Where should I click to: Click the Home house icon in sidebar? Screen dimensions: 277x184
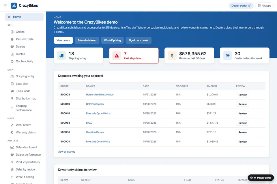pyautogui.click(x=9, y=17)
